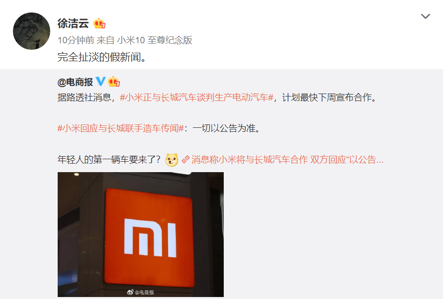Open the post options chevron dropdown
Image resolution: width=443 pixels, height=299 pixels.
425,16
